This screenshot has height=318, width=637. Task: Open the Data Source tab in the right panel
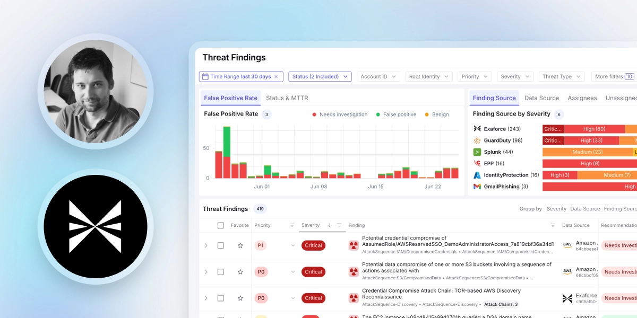tap(541, 98)
